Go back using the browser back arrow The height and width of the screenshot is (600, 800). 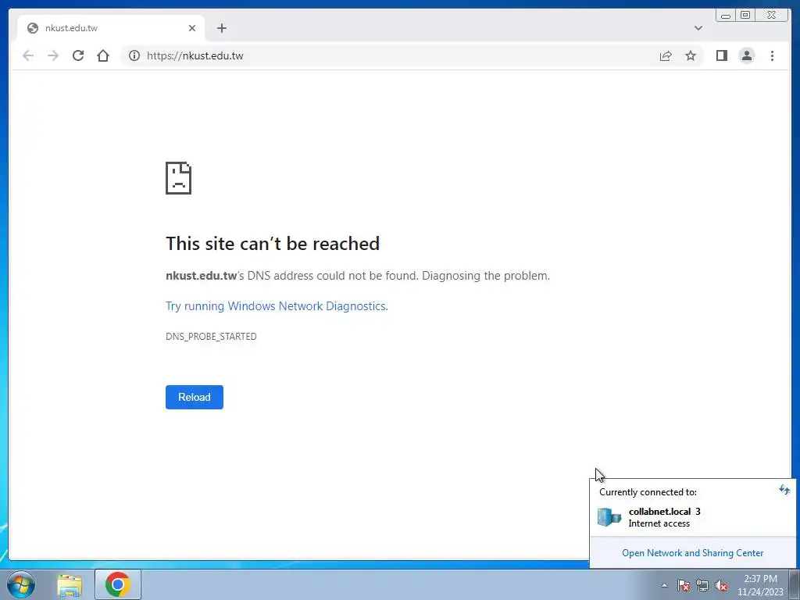click(x=28, y=55)
